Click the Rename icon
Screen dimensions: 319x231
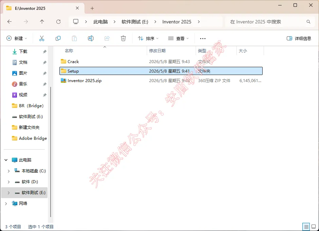91,38
